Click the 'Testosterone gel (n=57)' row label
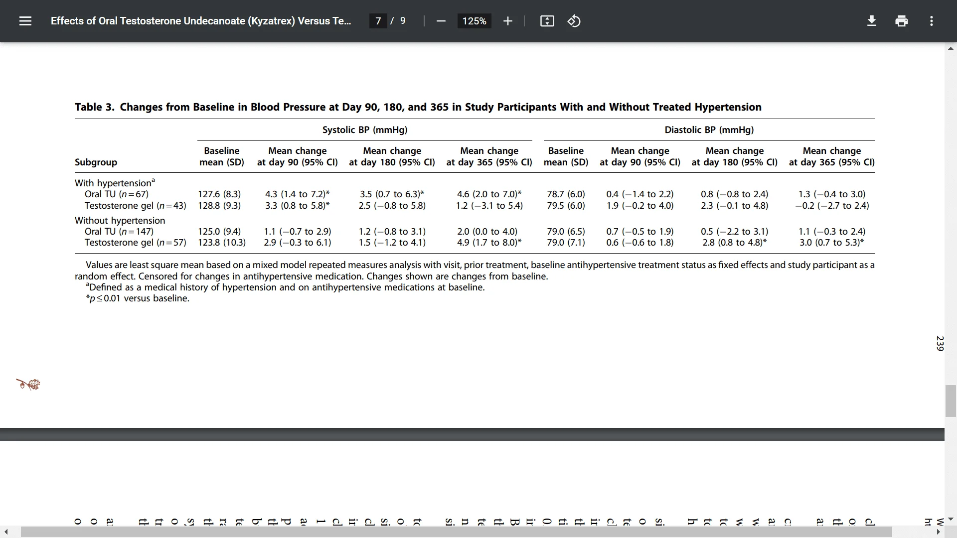Viewport: 957px width, 538px height. (136, 243)
